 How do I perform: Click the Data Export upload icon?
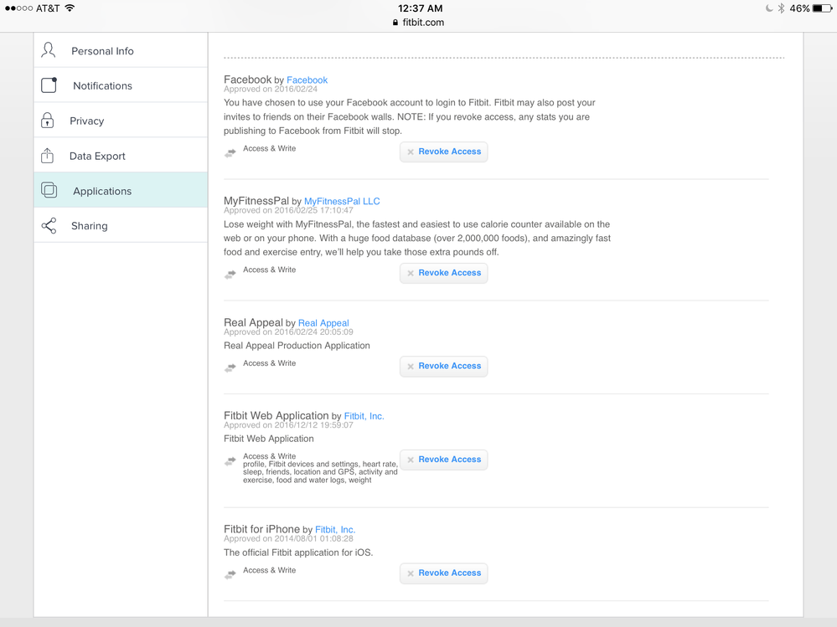tap(48, 156)
